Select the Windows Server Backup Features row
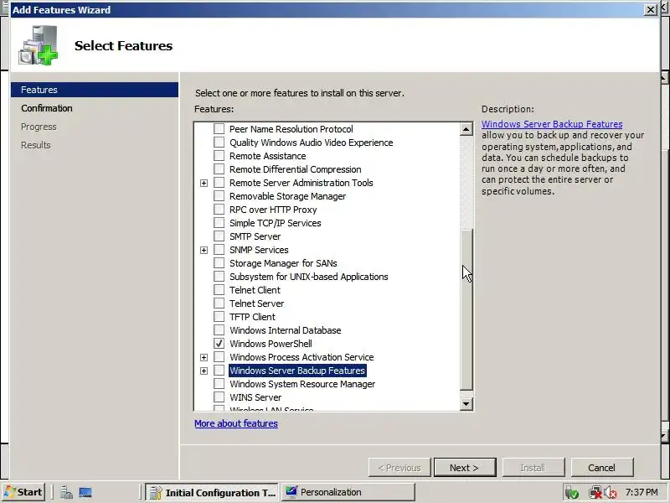This screenshot has height=503, width=670. (x=297, y=371)
